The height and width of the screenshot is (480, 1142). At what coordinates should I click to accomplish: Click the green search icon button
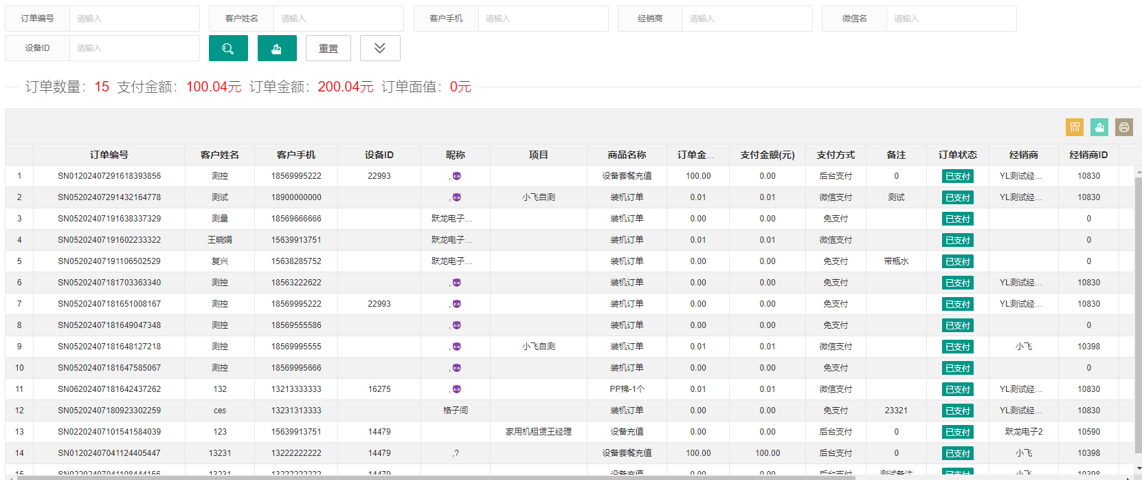pos(228,48)
